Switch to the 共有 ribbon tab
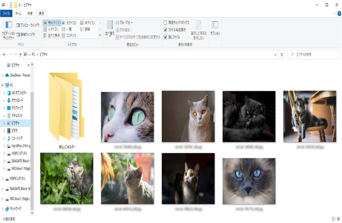342x223 pixels. pyautogui.click(x=30, y=13)
